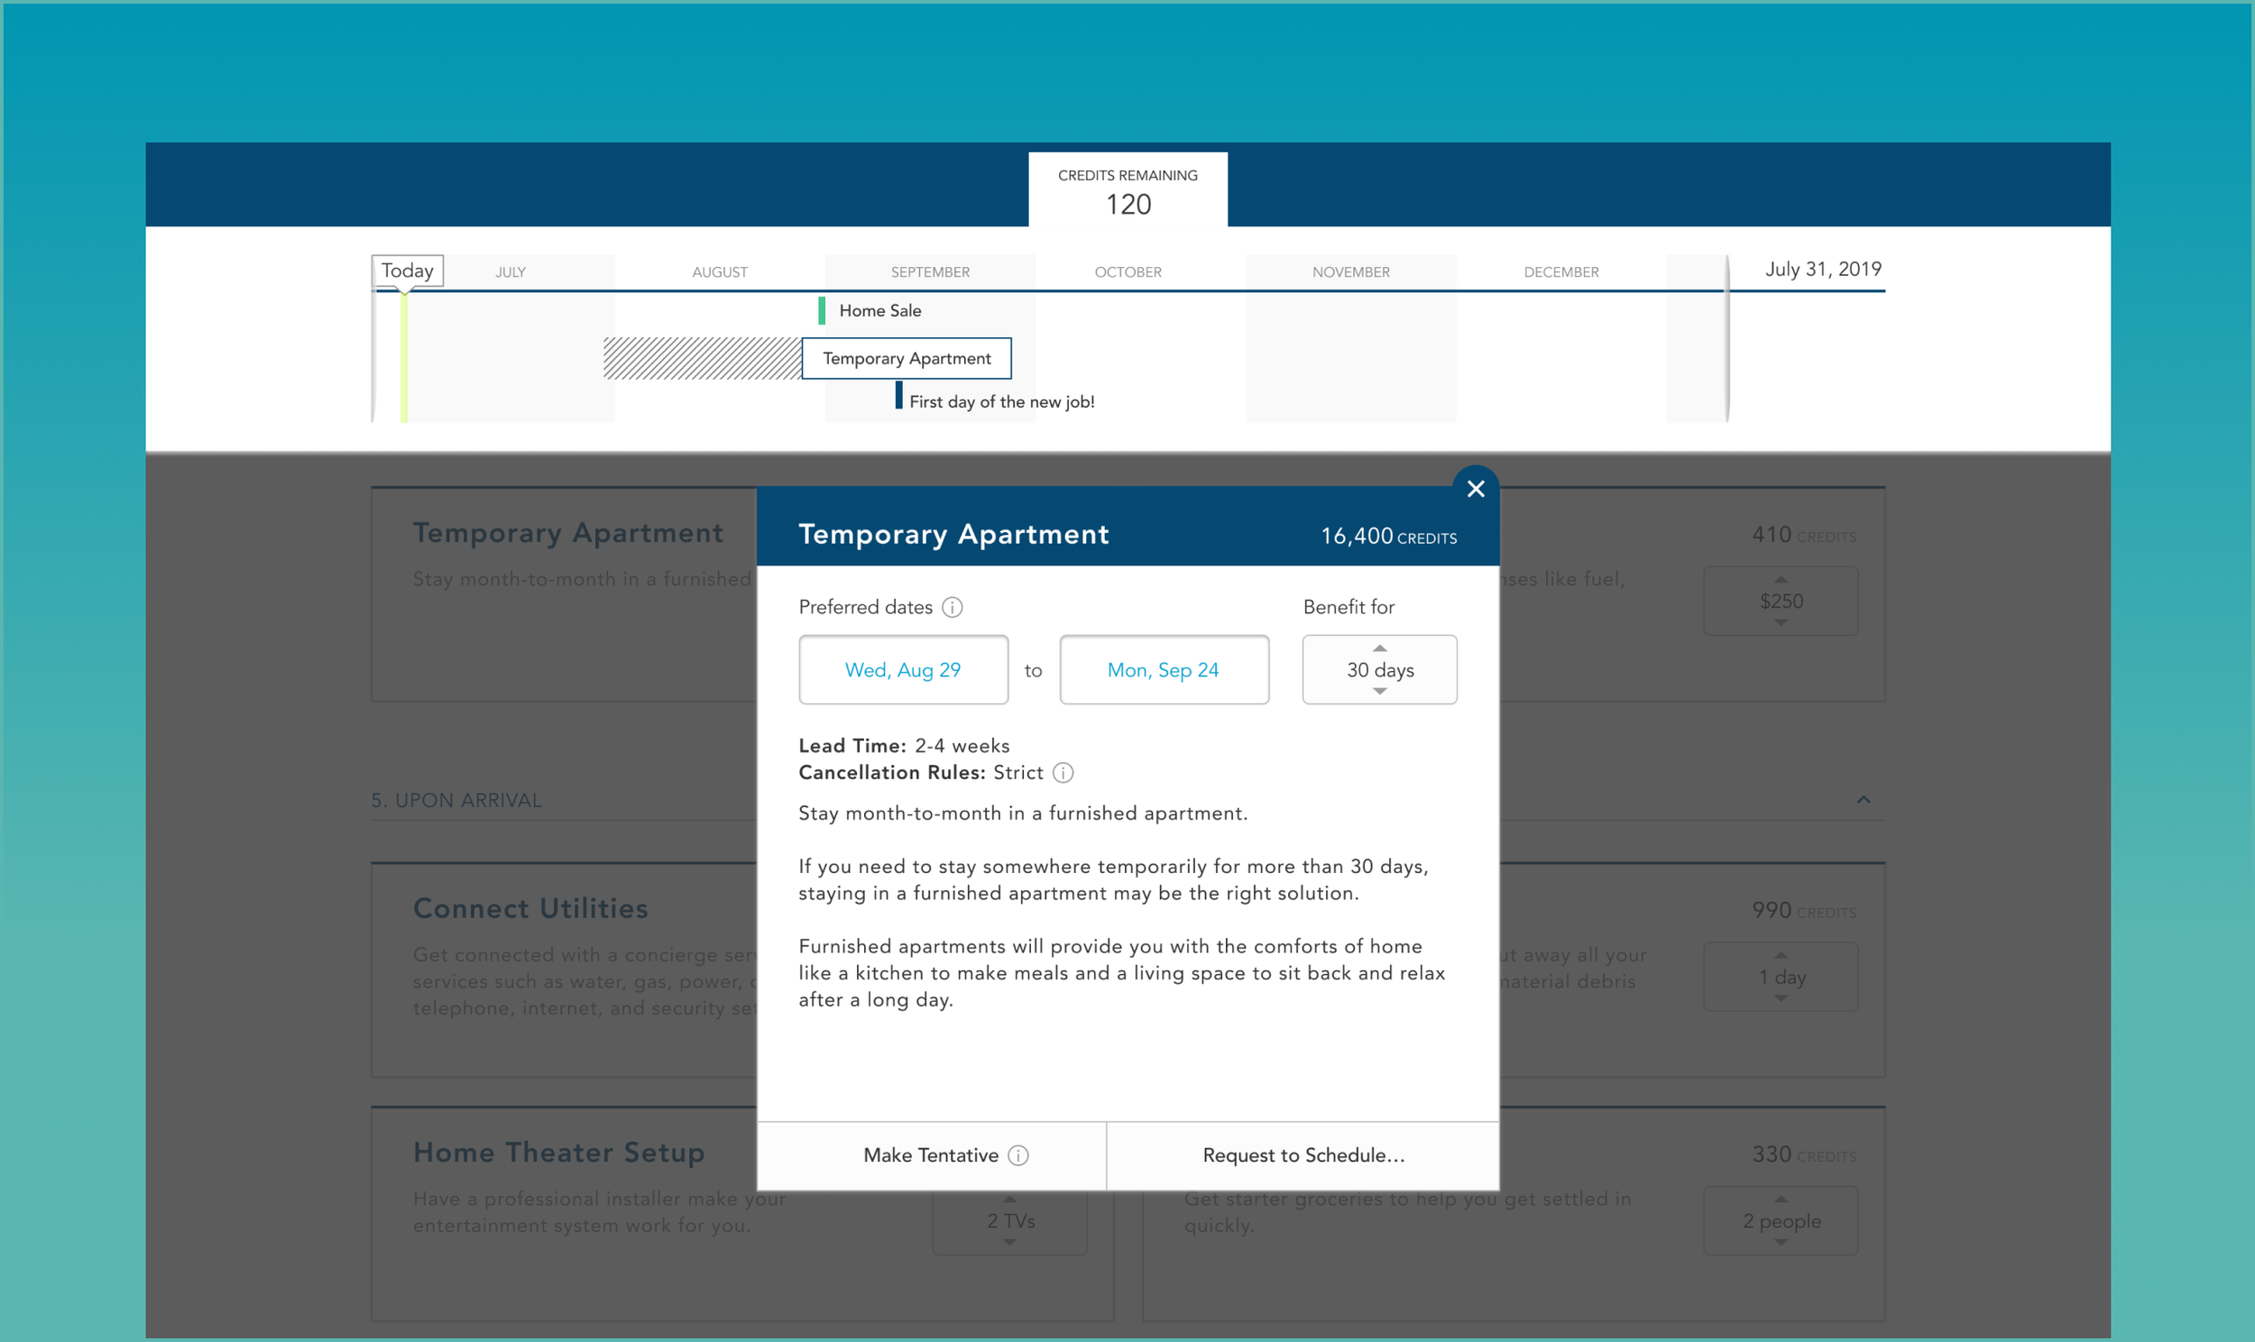This screenshot has height=1342, width=2255.
Task: Click Make Tentative button
Action: tap(930, 1155)
